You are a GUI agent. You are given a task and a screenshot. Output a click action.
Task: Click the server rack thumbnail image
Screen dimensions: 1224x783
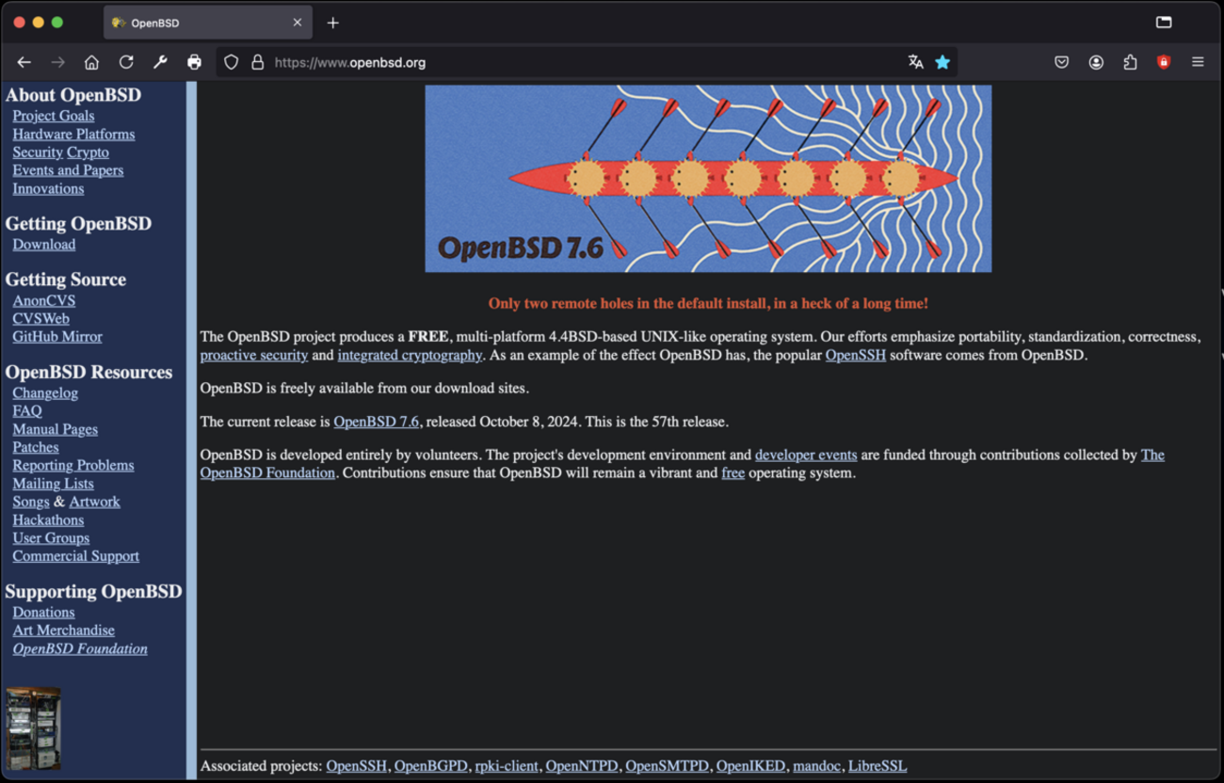tap(33, 727)
